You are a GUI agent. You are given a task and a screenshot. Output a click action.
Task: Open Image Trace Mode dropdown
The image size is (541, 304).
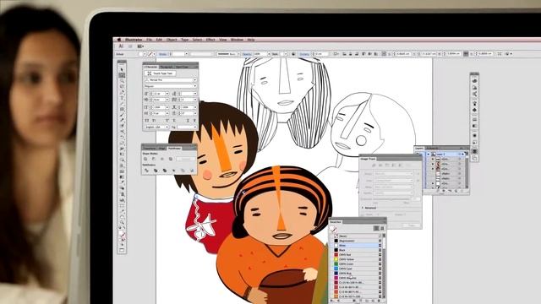coord(393,187)
